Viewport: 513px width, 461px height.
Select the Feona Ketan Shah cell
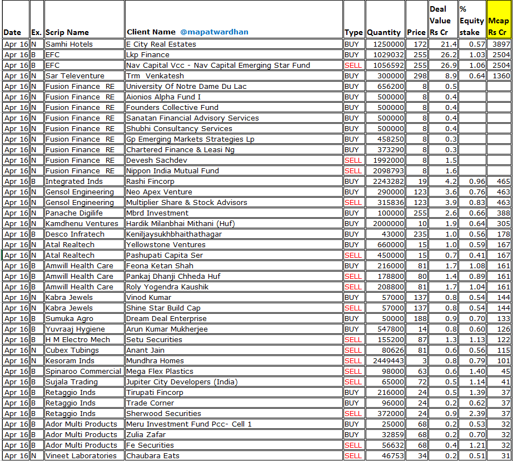234,266
